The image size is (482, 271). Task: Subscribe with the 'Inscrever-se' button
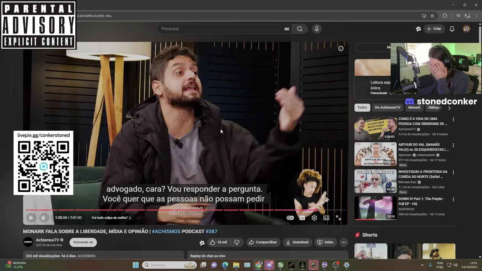point(83,242)
